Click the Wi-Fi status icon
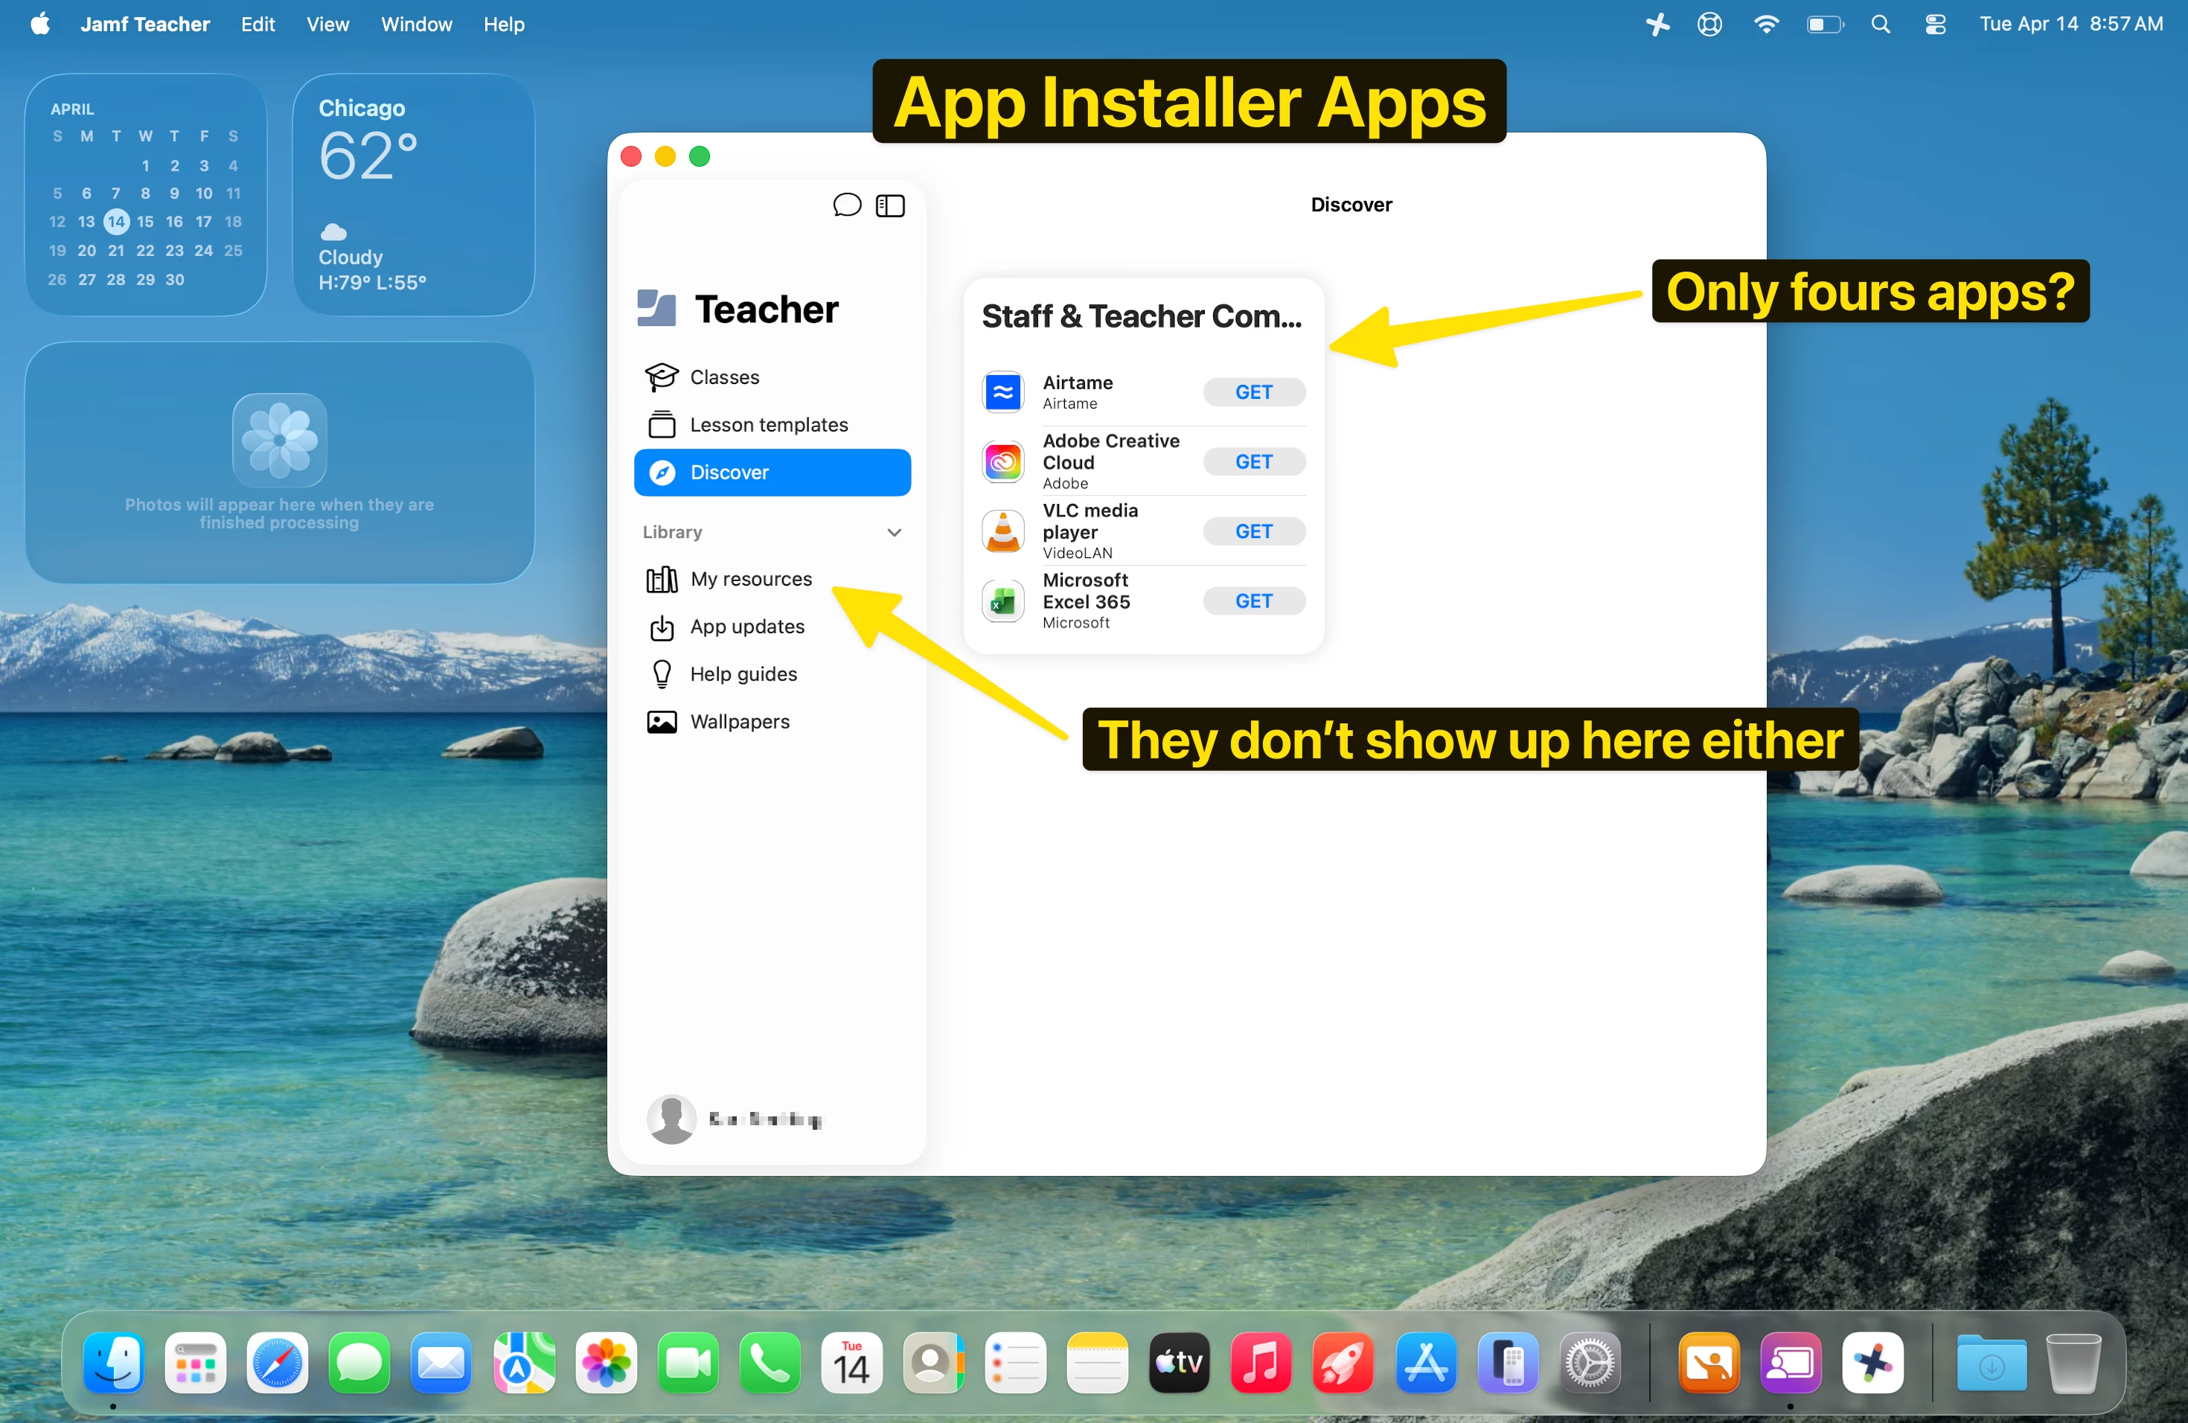This screenshot has width=2188, height=1423. click(1765, 24)
